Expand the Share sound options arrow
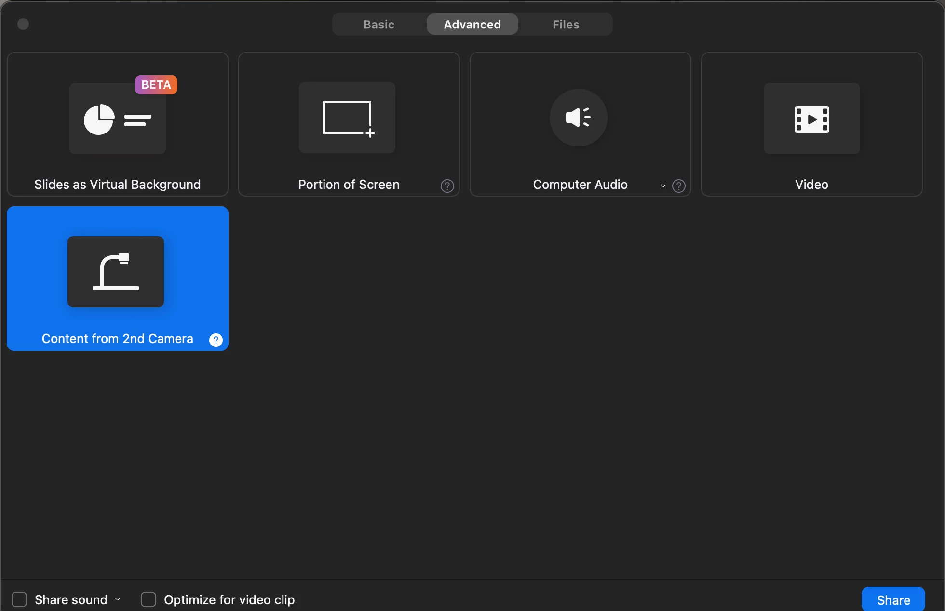Viewport: 945px width, 611px height. pyautogui.click(x=118, y=599)
